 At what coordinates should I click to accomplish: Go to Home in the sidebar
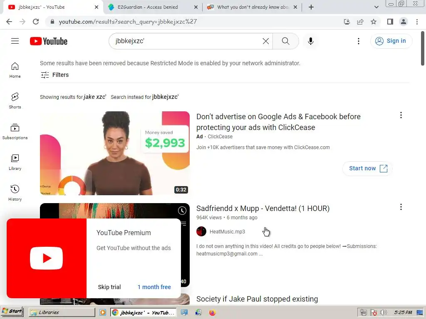pyautogui.click(x=15, y=70)
